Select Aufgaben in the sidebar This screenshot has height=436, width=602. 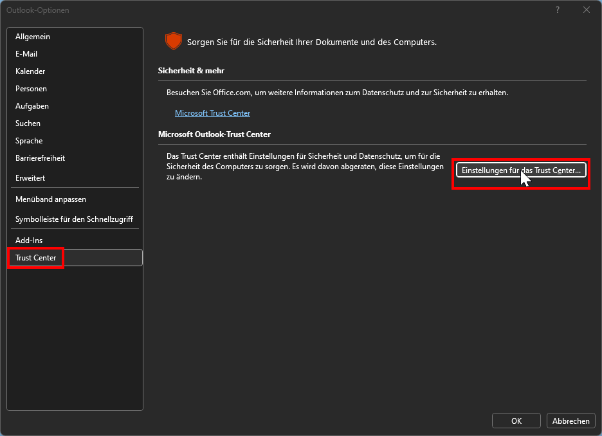32,106
